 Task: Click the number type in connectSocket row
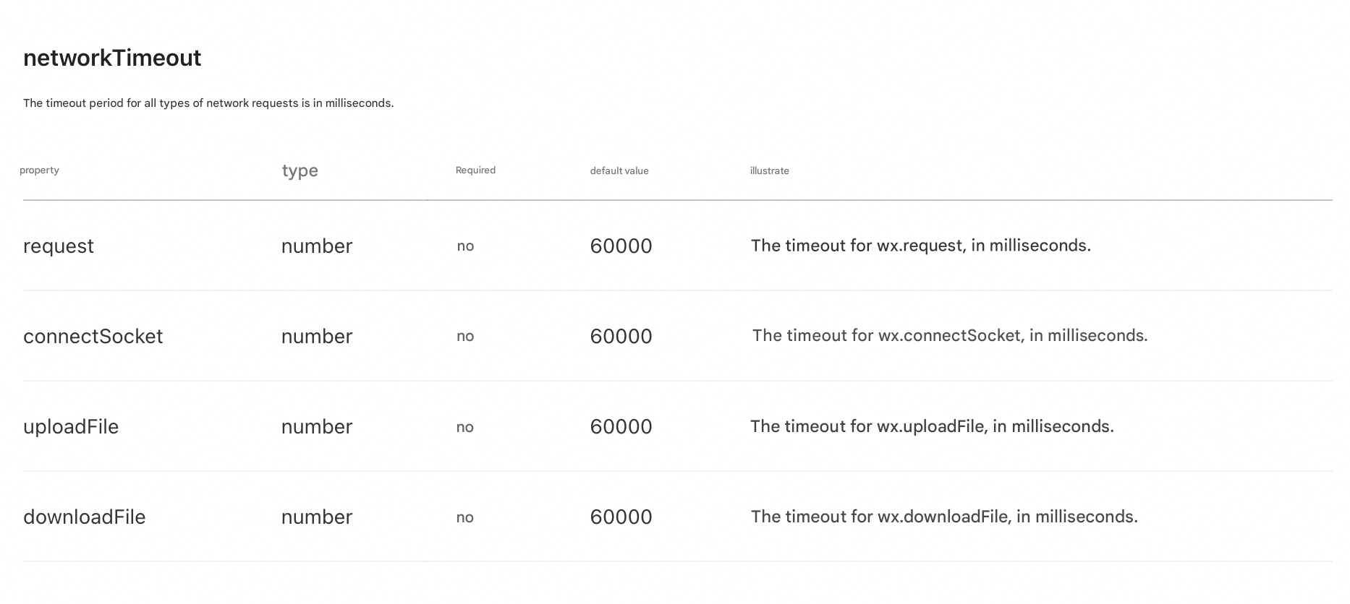316,337
